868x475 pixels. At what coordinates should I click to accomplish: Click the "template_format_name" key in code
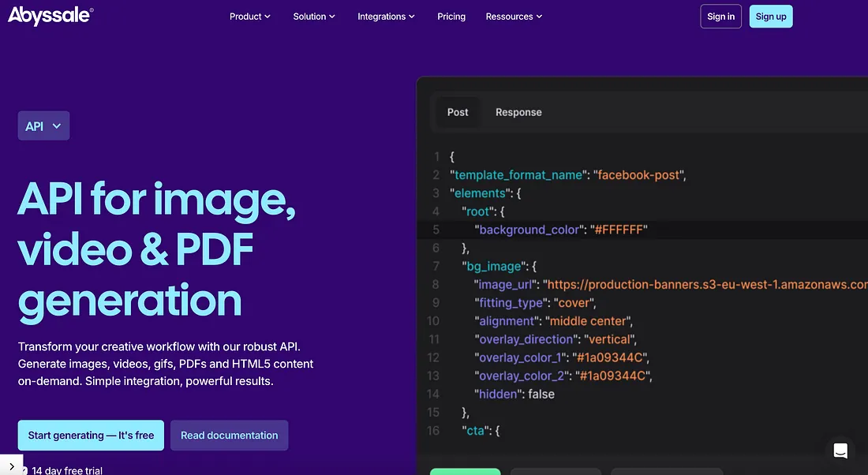(518, 175)
